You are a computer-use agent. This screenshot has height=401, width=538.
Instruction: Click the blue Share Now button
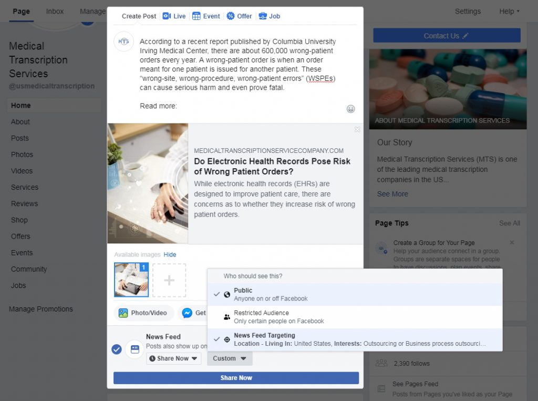(x=236, y=378)
